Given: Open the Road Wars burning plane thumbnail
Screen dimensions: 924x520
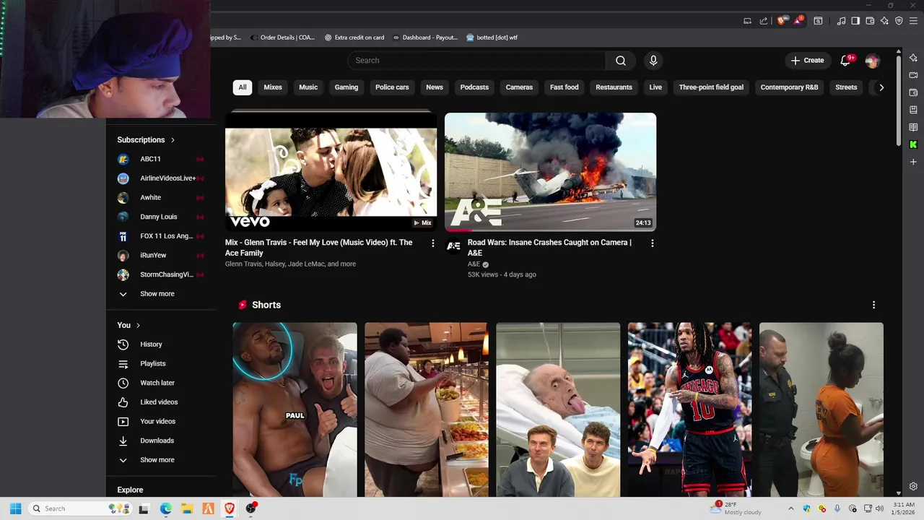Looking at the screenshot, I should click(x=550, y=172).
